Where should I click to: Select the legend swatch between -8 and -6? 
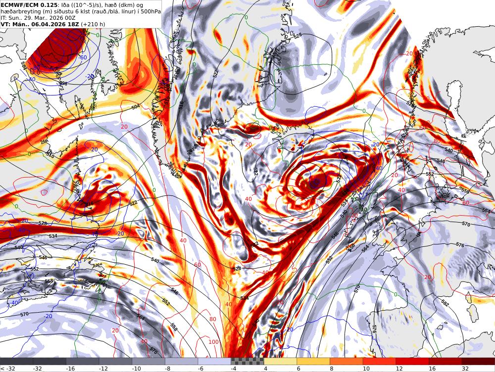182,361
